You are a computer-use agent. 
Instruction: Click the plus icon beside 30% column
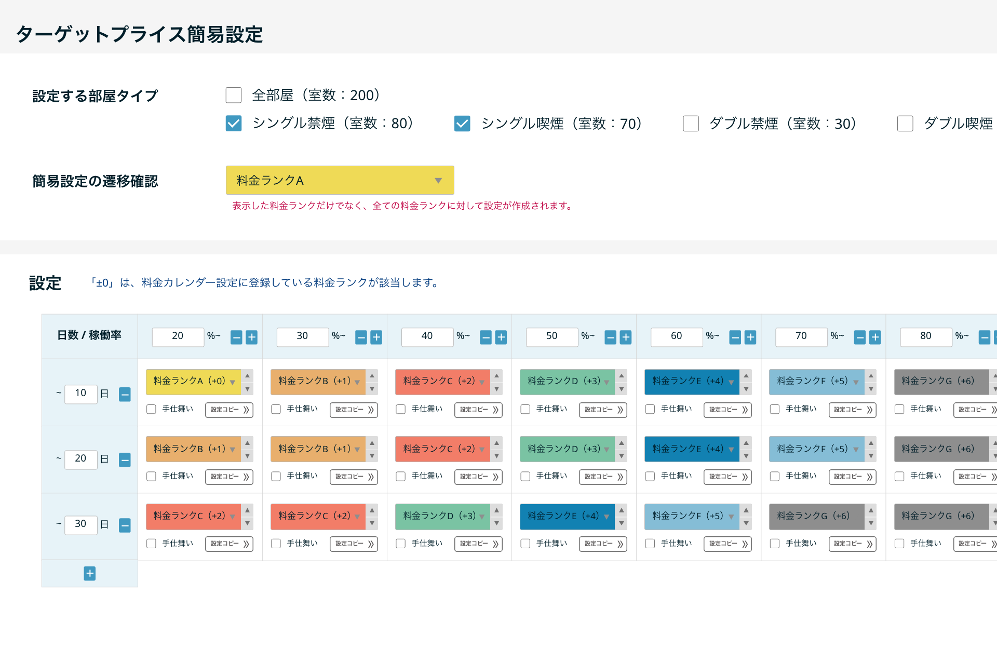point(376,337)
